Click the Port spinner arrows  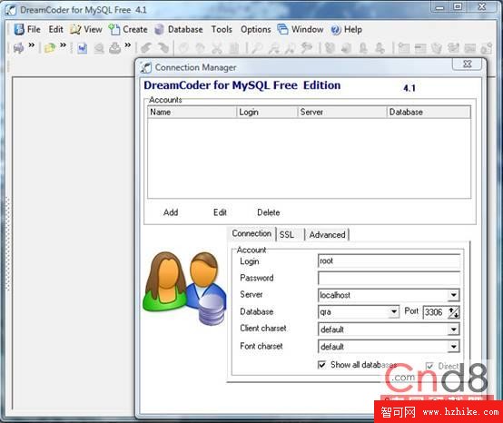click(x=454, y=312)
